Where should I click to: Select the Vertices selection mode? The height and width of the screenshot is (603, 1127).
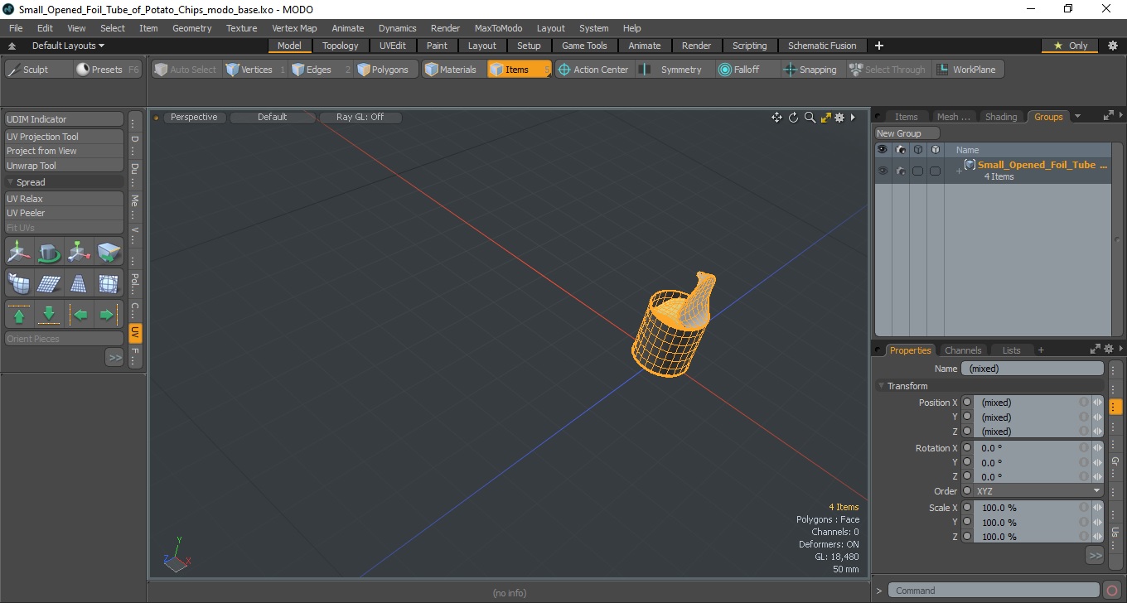pos(249,70)
